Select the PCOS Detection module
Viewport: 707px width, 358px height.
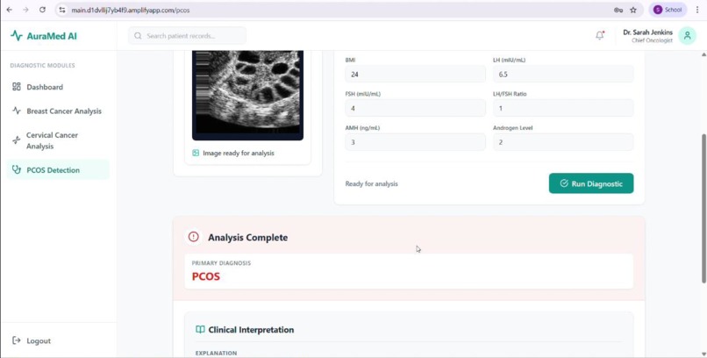tap(58, 169)
